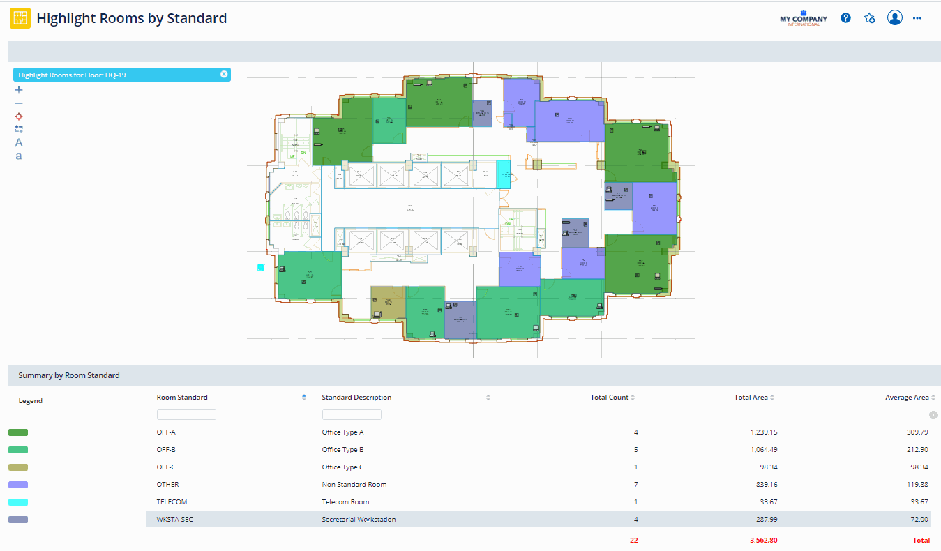Sort by the Room Standard column
Viewport: 941px width, 551px height.
pyautogui.click(x=303, y=398)
